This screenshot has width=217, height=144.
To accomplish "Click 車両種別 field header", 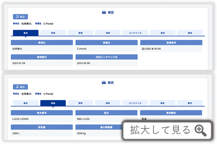I will tap(171, 113).
